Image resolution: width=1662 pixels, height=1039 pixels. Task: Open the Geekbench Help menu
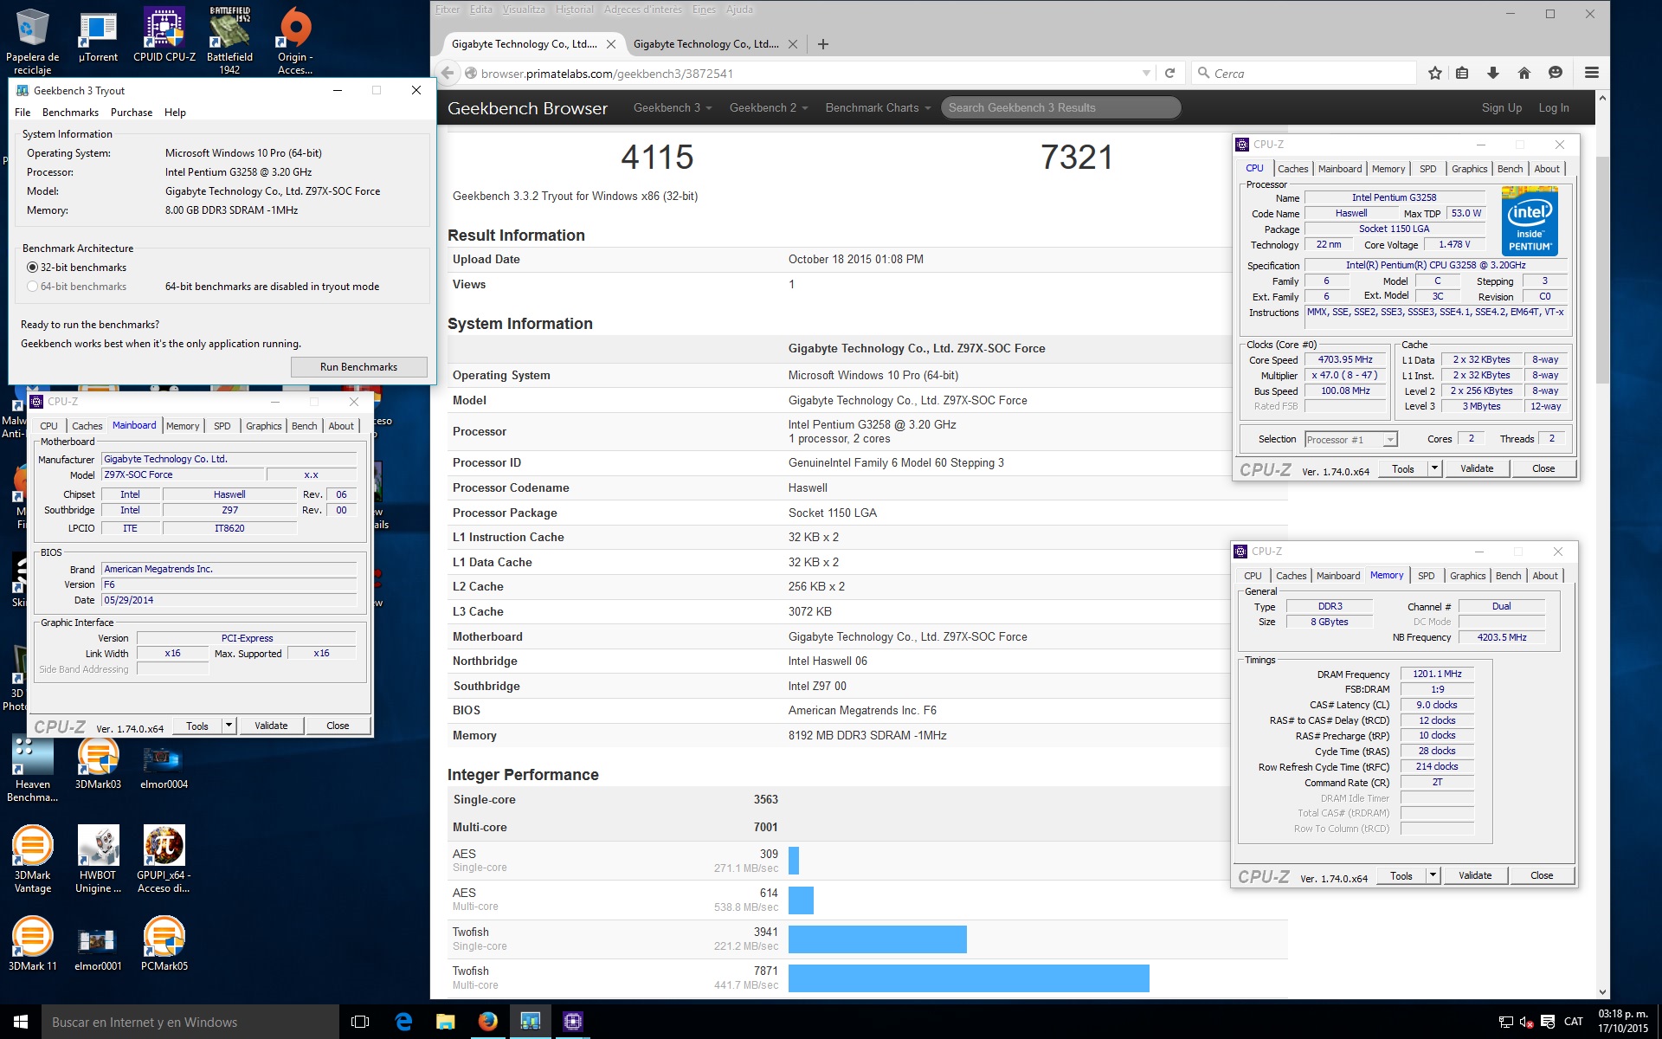[175, 113]
